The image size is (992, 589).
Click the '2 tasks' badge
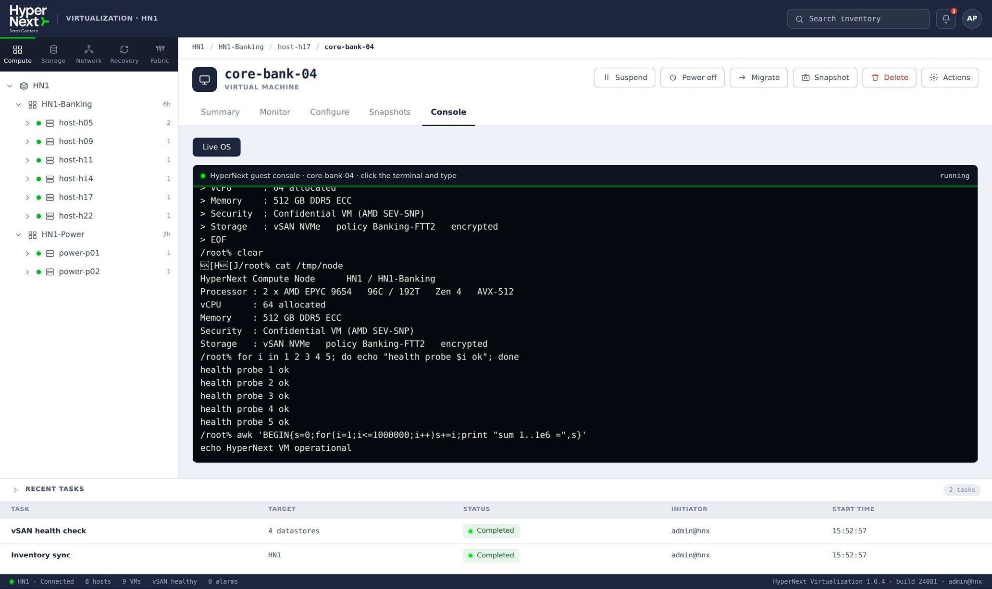point(962,490)
